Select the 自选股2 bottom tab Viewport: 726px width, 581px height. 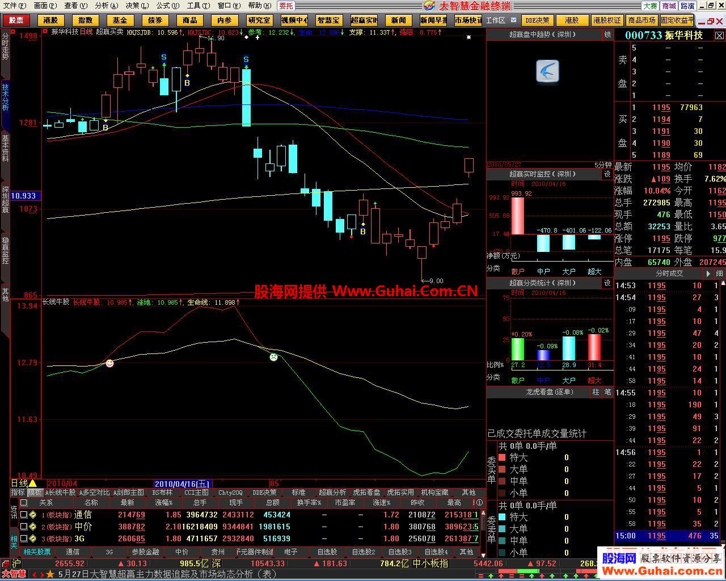[363, 551]
